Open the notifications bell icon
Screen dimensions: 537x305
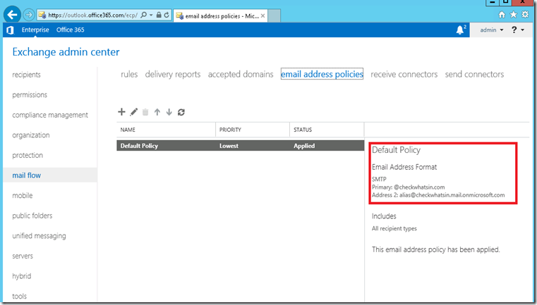tap(460, 30)
